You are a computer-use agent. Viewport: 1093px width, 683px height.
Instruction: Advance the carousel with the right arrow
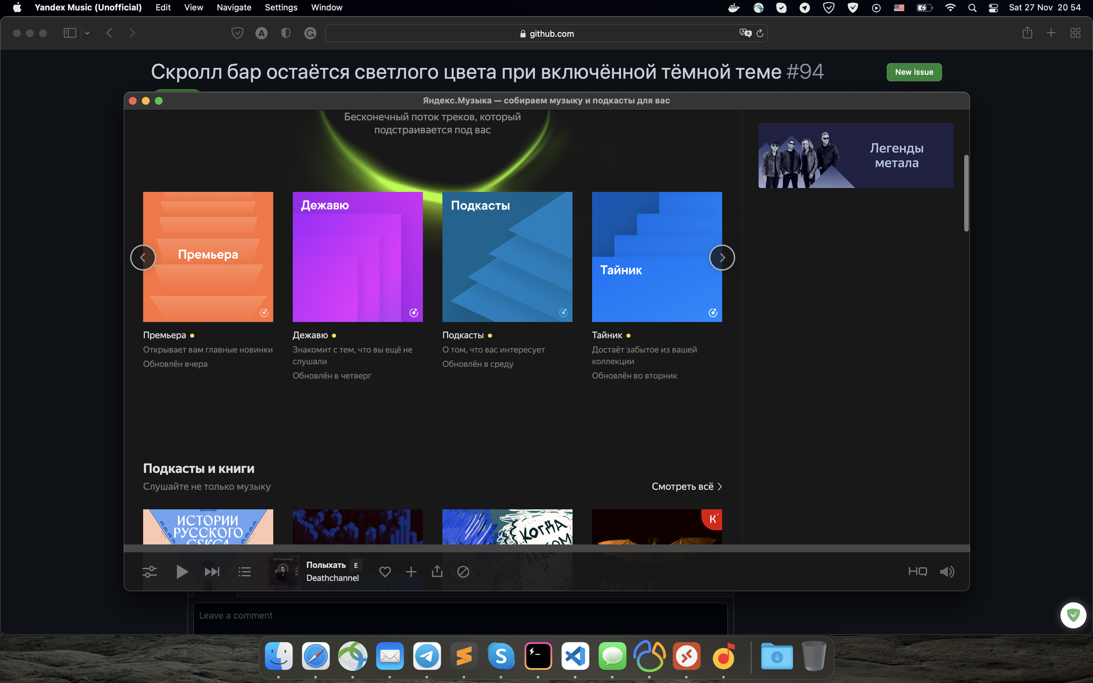[x=722, y=257]
